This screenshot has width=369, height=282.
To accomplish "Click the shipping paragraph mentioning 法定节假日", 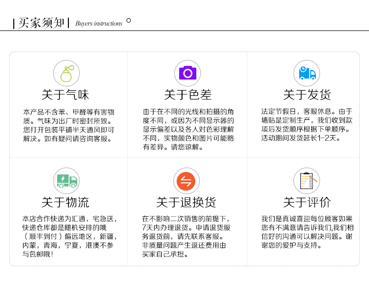I will click(307, 125).
